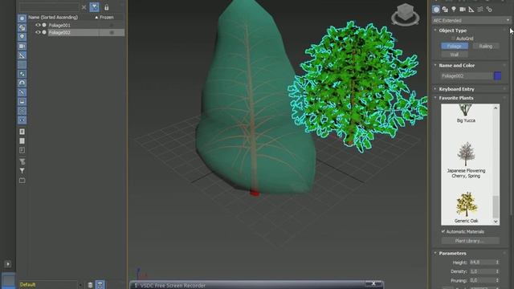The height and width of the screenshot is (289, 514).
Task: Click the Density value field
Action: pos(482,271)
